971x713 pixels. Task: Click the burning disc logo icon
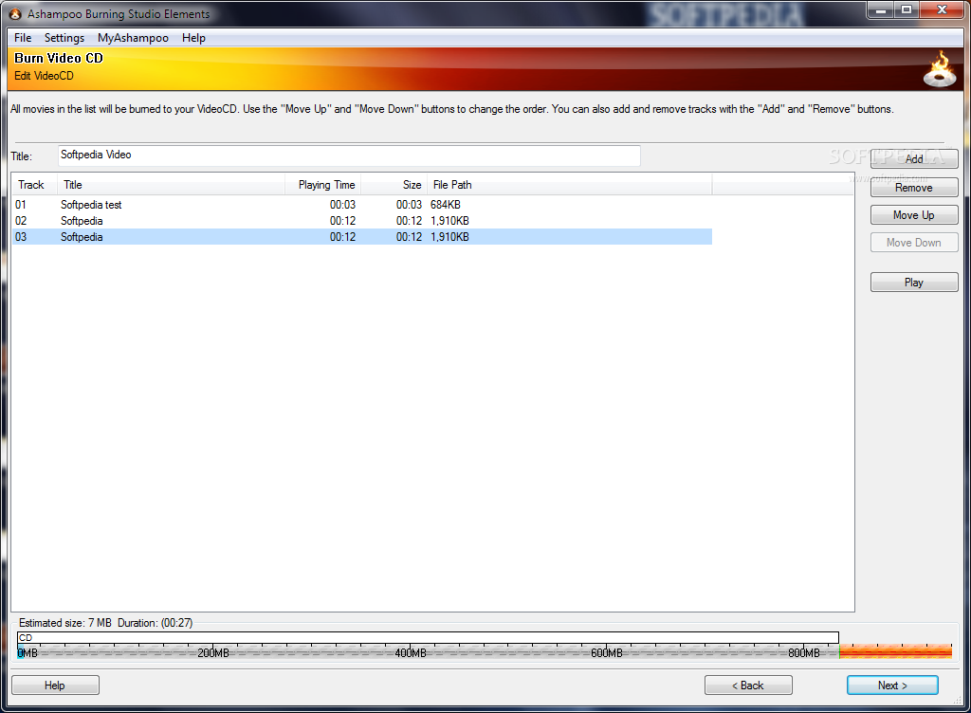pyautogui.click(x=940, y=70)
